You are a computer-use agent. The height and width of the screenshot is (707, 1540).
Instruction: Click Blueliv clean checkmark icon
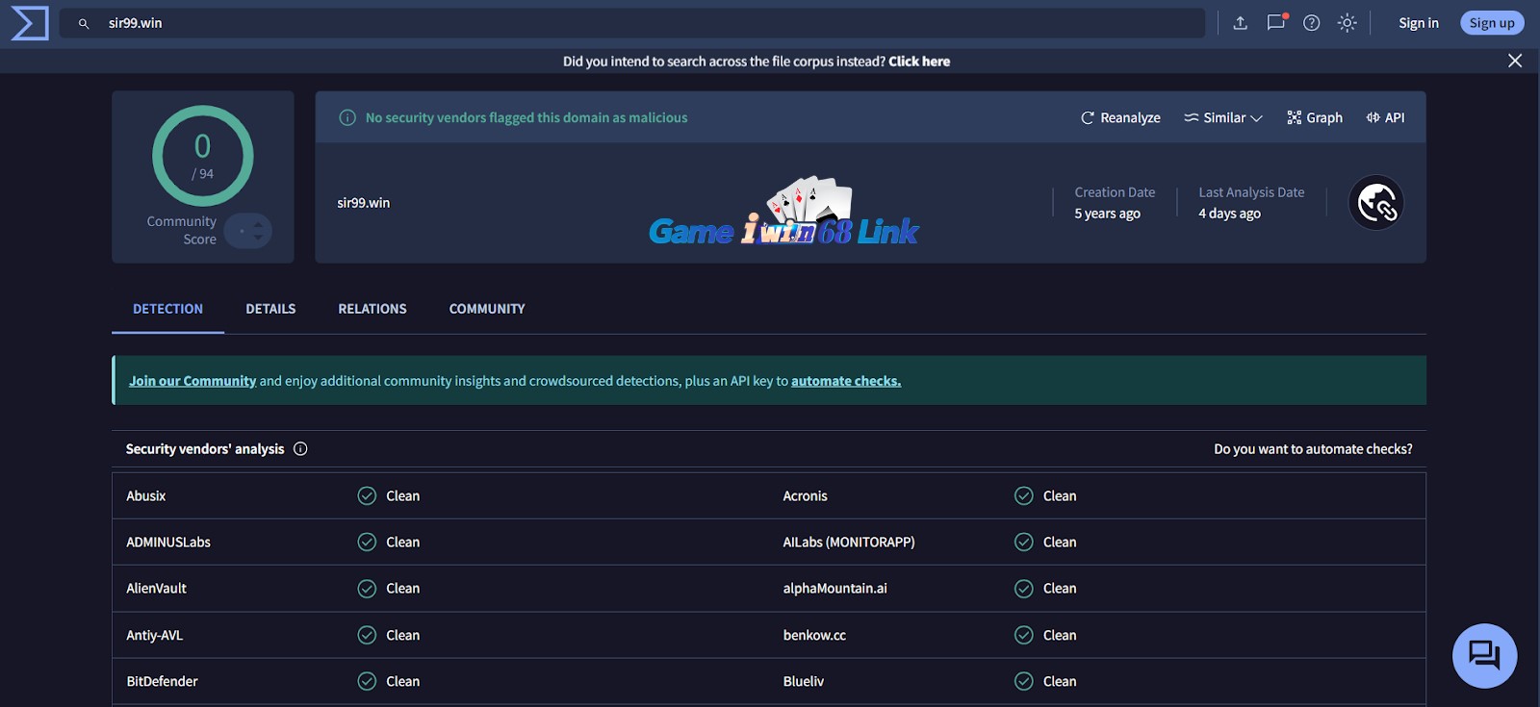click(1024, 681)
